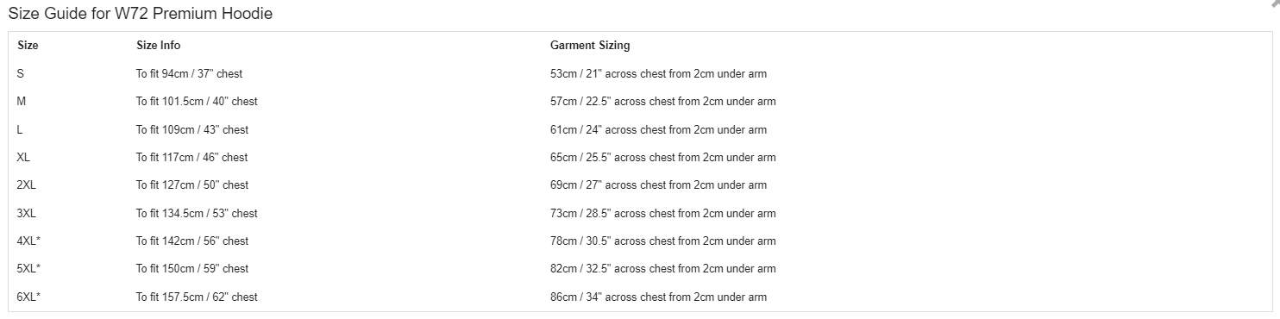Image resolution: width=1280 pixels, height=319 pixels.
Task: Click the M size row label
Action: pyautogui.click(x=22, y=101)
